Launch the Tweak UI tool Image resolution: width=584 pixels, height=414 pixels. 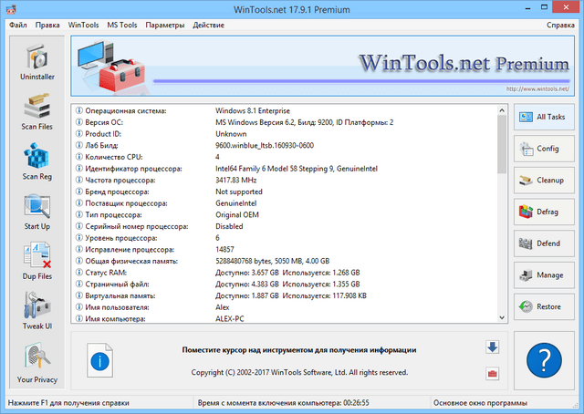36,311
